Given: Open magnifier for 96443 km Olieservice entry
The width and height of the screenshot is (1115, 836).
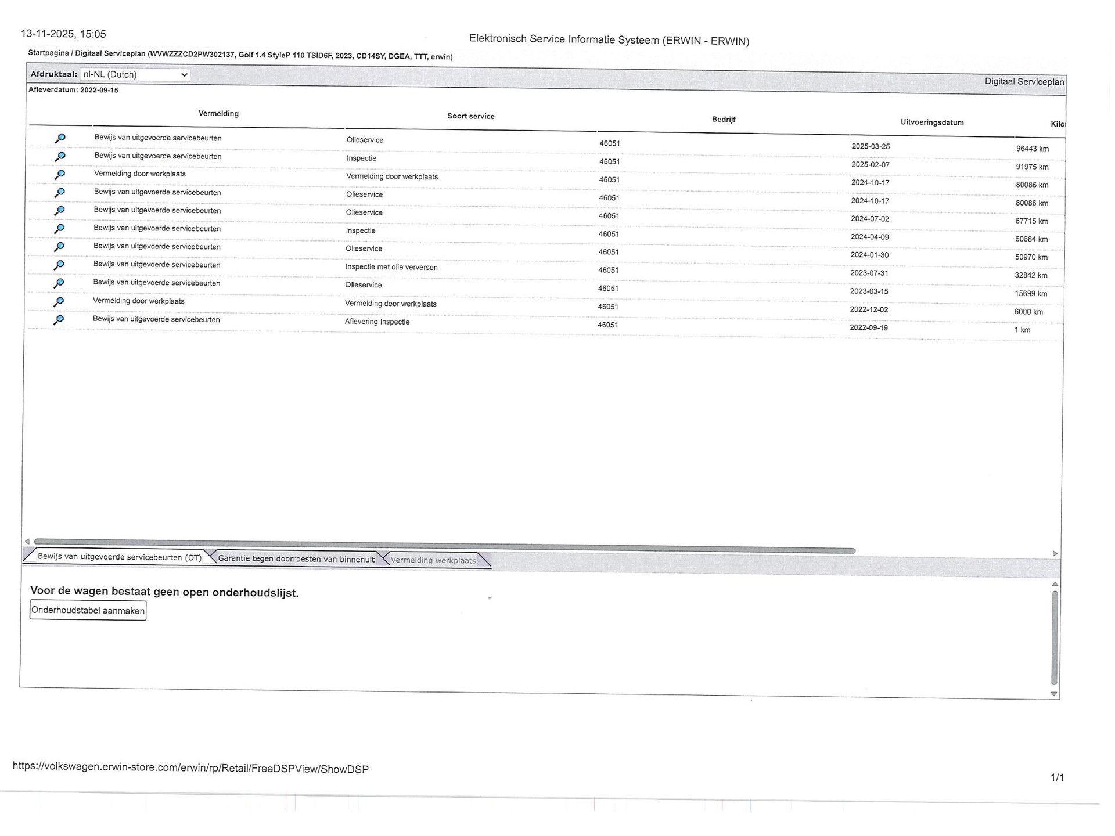Looking at the screenshot, I should click(60, 138).
